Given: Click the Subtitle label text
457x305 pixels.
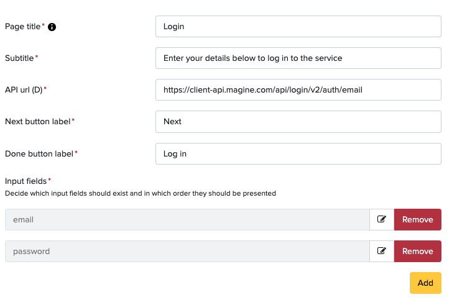Looking at the screenshot, I should coord(19,58).
